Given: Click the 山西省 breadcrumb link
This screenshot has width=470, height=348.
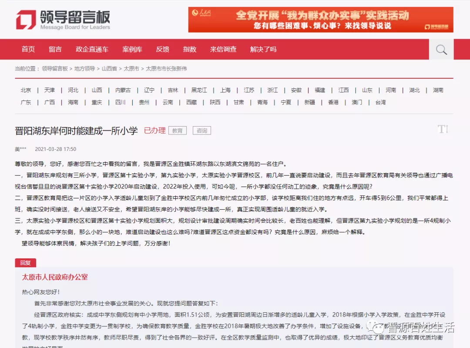Looking at the screenshot, I should point(109,69).
